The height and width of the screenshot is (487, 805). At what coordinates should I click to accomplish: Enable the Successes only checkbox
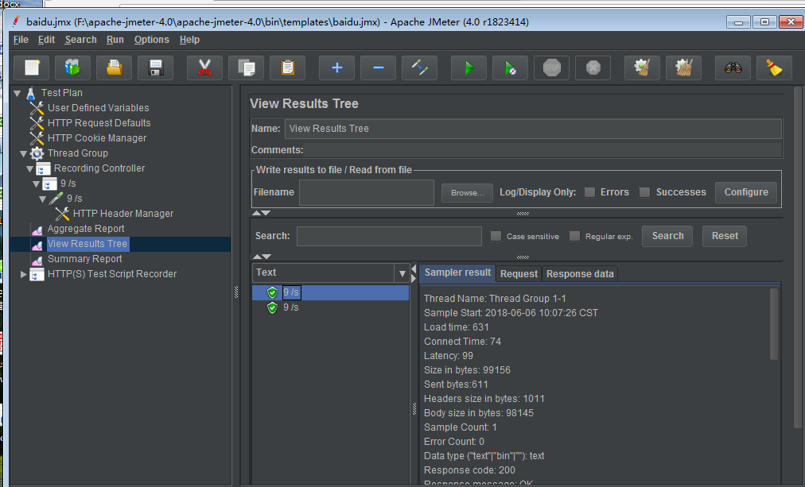[x=645, y=192]
